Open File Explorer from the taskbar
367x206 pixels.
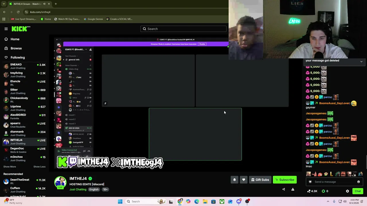205,201
